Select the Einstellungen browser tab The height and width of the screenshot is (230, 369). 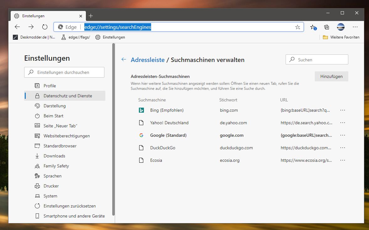tap(48, 16)
